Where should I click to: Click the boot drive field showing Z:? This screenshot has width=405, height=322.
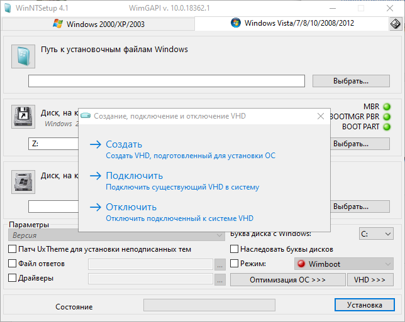[x=53, y=144]
